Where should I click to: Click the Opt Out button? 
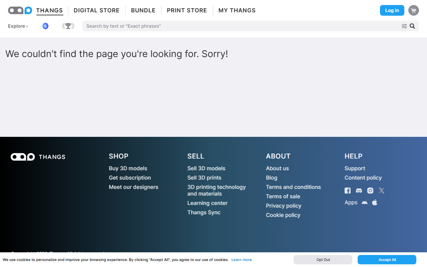tap(323, 260)
